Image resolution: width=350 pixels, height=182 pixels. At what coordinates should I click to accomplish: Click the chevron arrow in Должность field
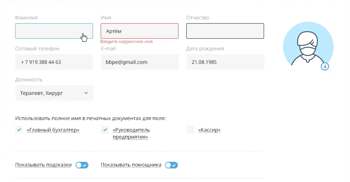pos(86,93)
